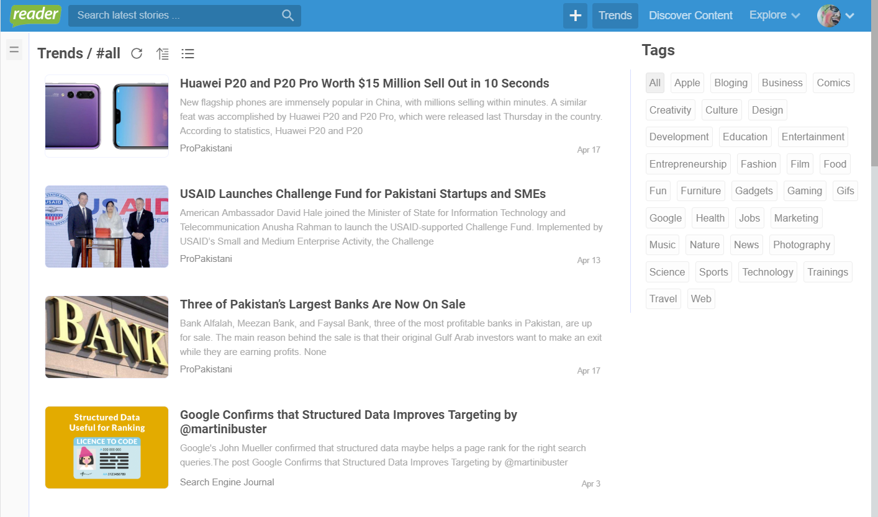Screen dimensions: 878x517
Task: Select the Google tag
Action: 666,218
